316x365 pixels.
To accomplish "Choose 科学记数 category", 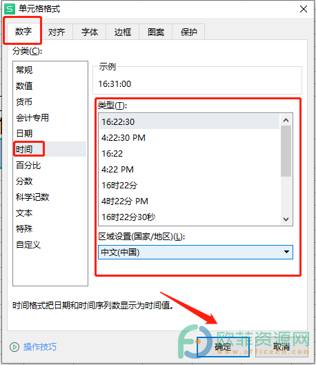I will coord(50,197).
